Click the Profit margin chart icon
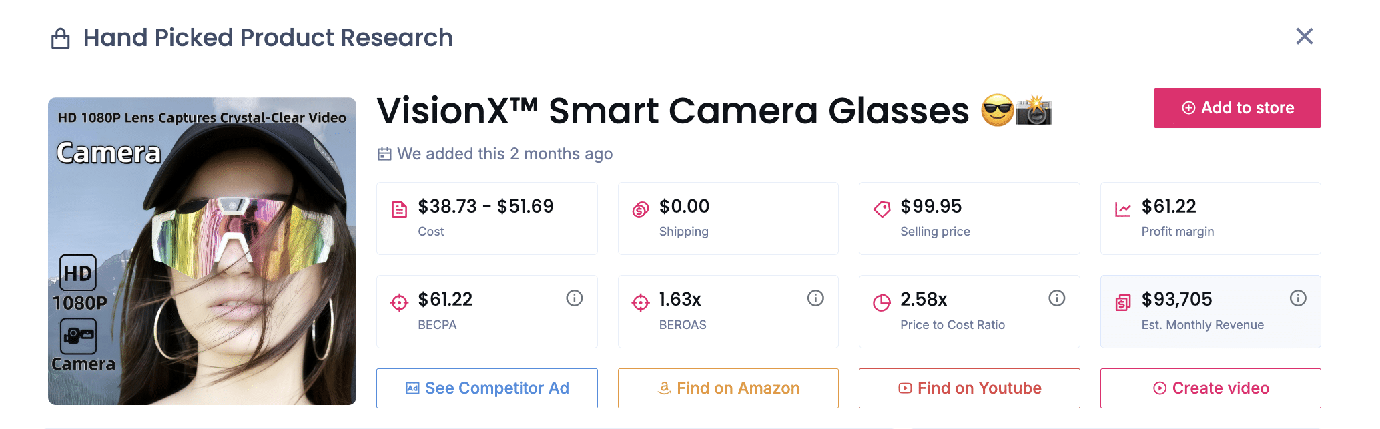Viewport: 1380px width, 429px height. pyautogui.click(x=1124, y=207)
